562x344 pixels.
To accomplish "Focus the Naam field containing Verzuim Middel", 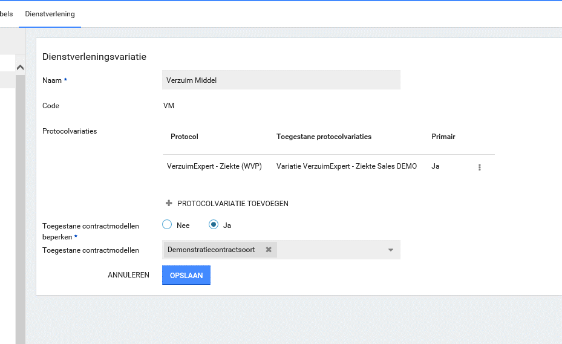I will click(281, 80).
